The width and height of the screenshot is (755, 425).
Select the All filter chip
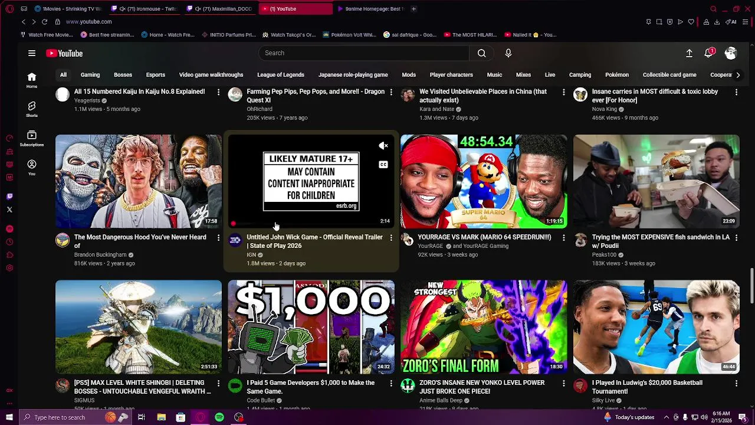(63, 75)
